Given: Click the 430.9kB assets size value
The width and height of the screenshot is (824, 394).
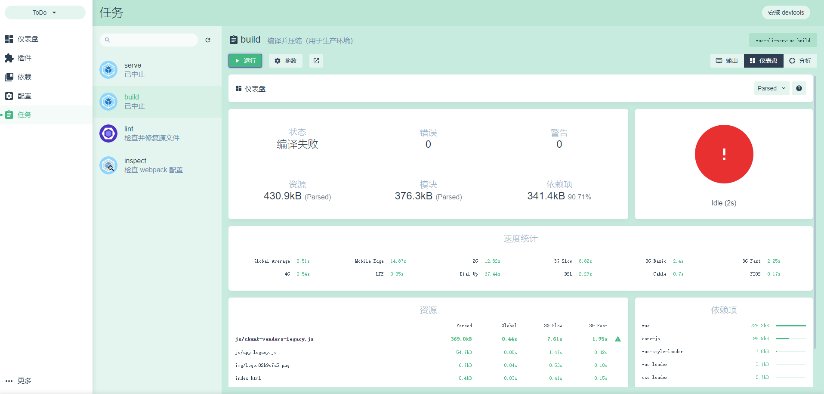Looking at the screenshot, I should click(x=282, y=196).
